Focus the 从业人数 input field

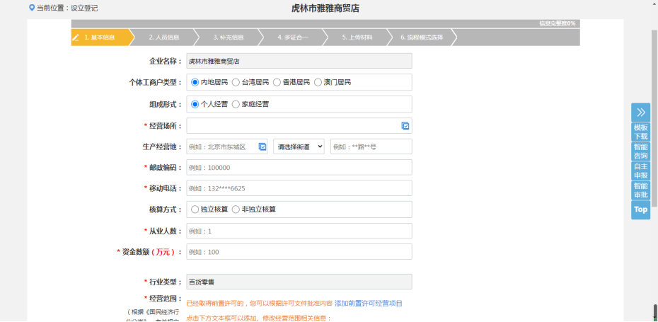[x=299, y=231]
